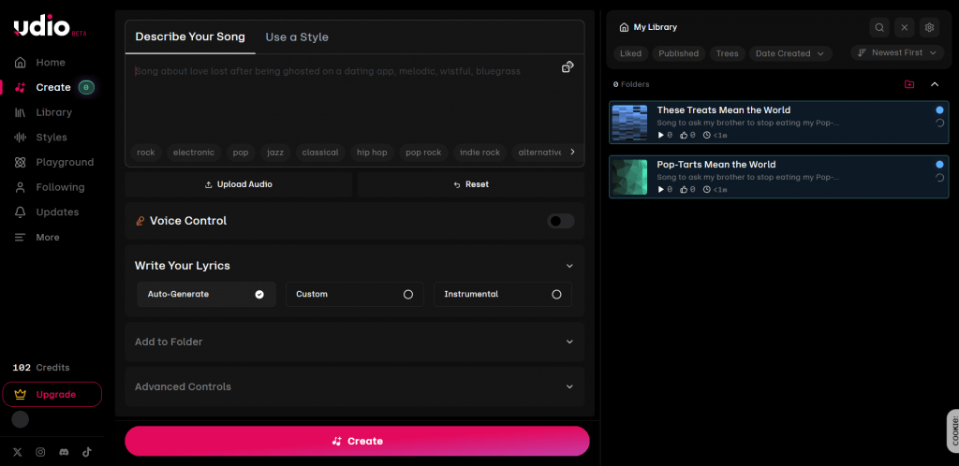
Task: Click the Udio logo
Action: (50, 27)
